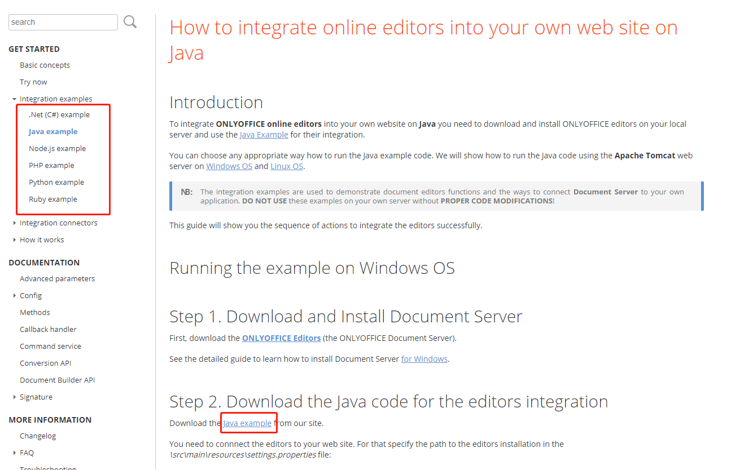Viewport: 740px width, 470px height.
Task: Expand the How it works section
Action: point(14,240)
